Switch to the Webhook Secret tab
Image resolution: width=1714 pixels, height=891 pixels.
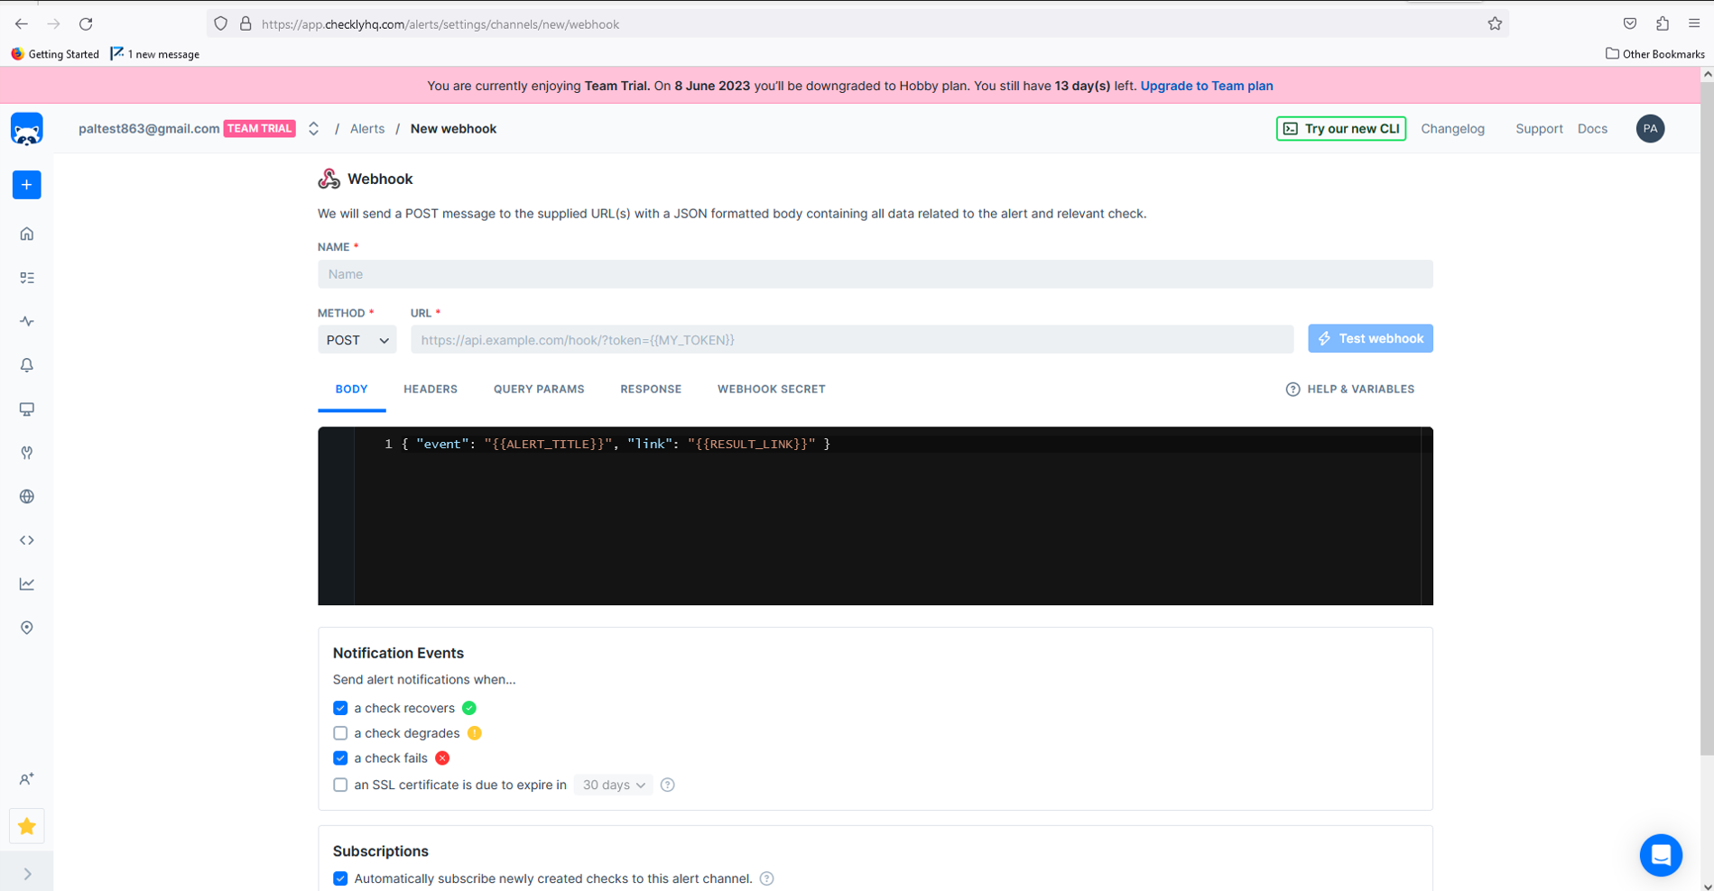pyautogui.click(x=772, y=389)
